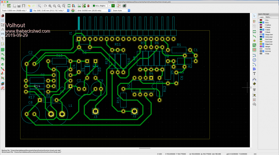Toggle the Edge.Cuts layer checkbox
Image resolution: width=279 pixels, height=155 pixels.
tap(264, 44)
